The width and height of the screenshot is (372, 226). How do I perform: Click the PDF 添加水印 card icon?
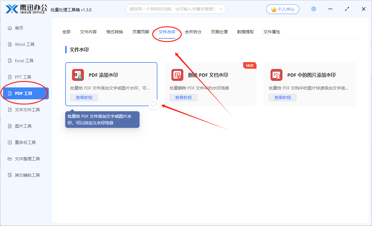click(x=78, y=75)
